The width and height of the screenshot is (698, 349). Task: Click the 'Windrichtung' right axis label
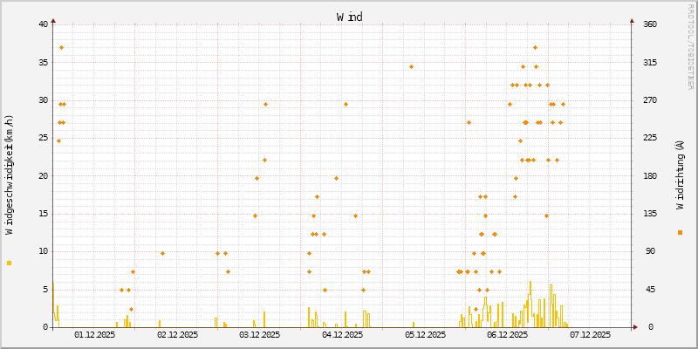pos(680,174)
